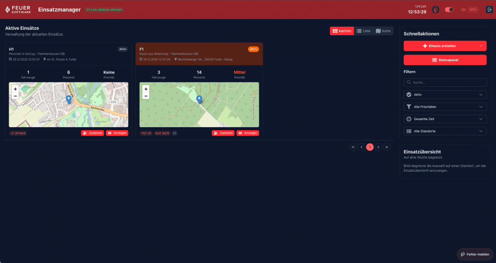
Task: Open the Gesamte Zeit dropdown
Action: click(x=445, y=119)
